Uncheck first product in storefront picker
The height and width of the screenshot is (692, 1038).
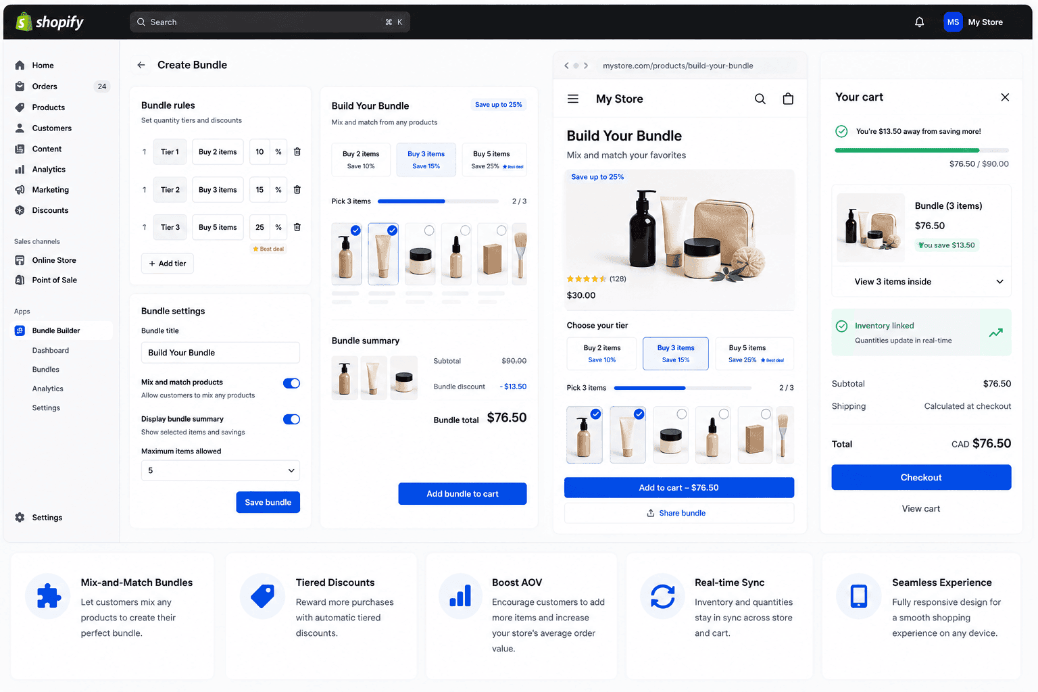tap(595, 414)
